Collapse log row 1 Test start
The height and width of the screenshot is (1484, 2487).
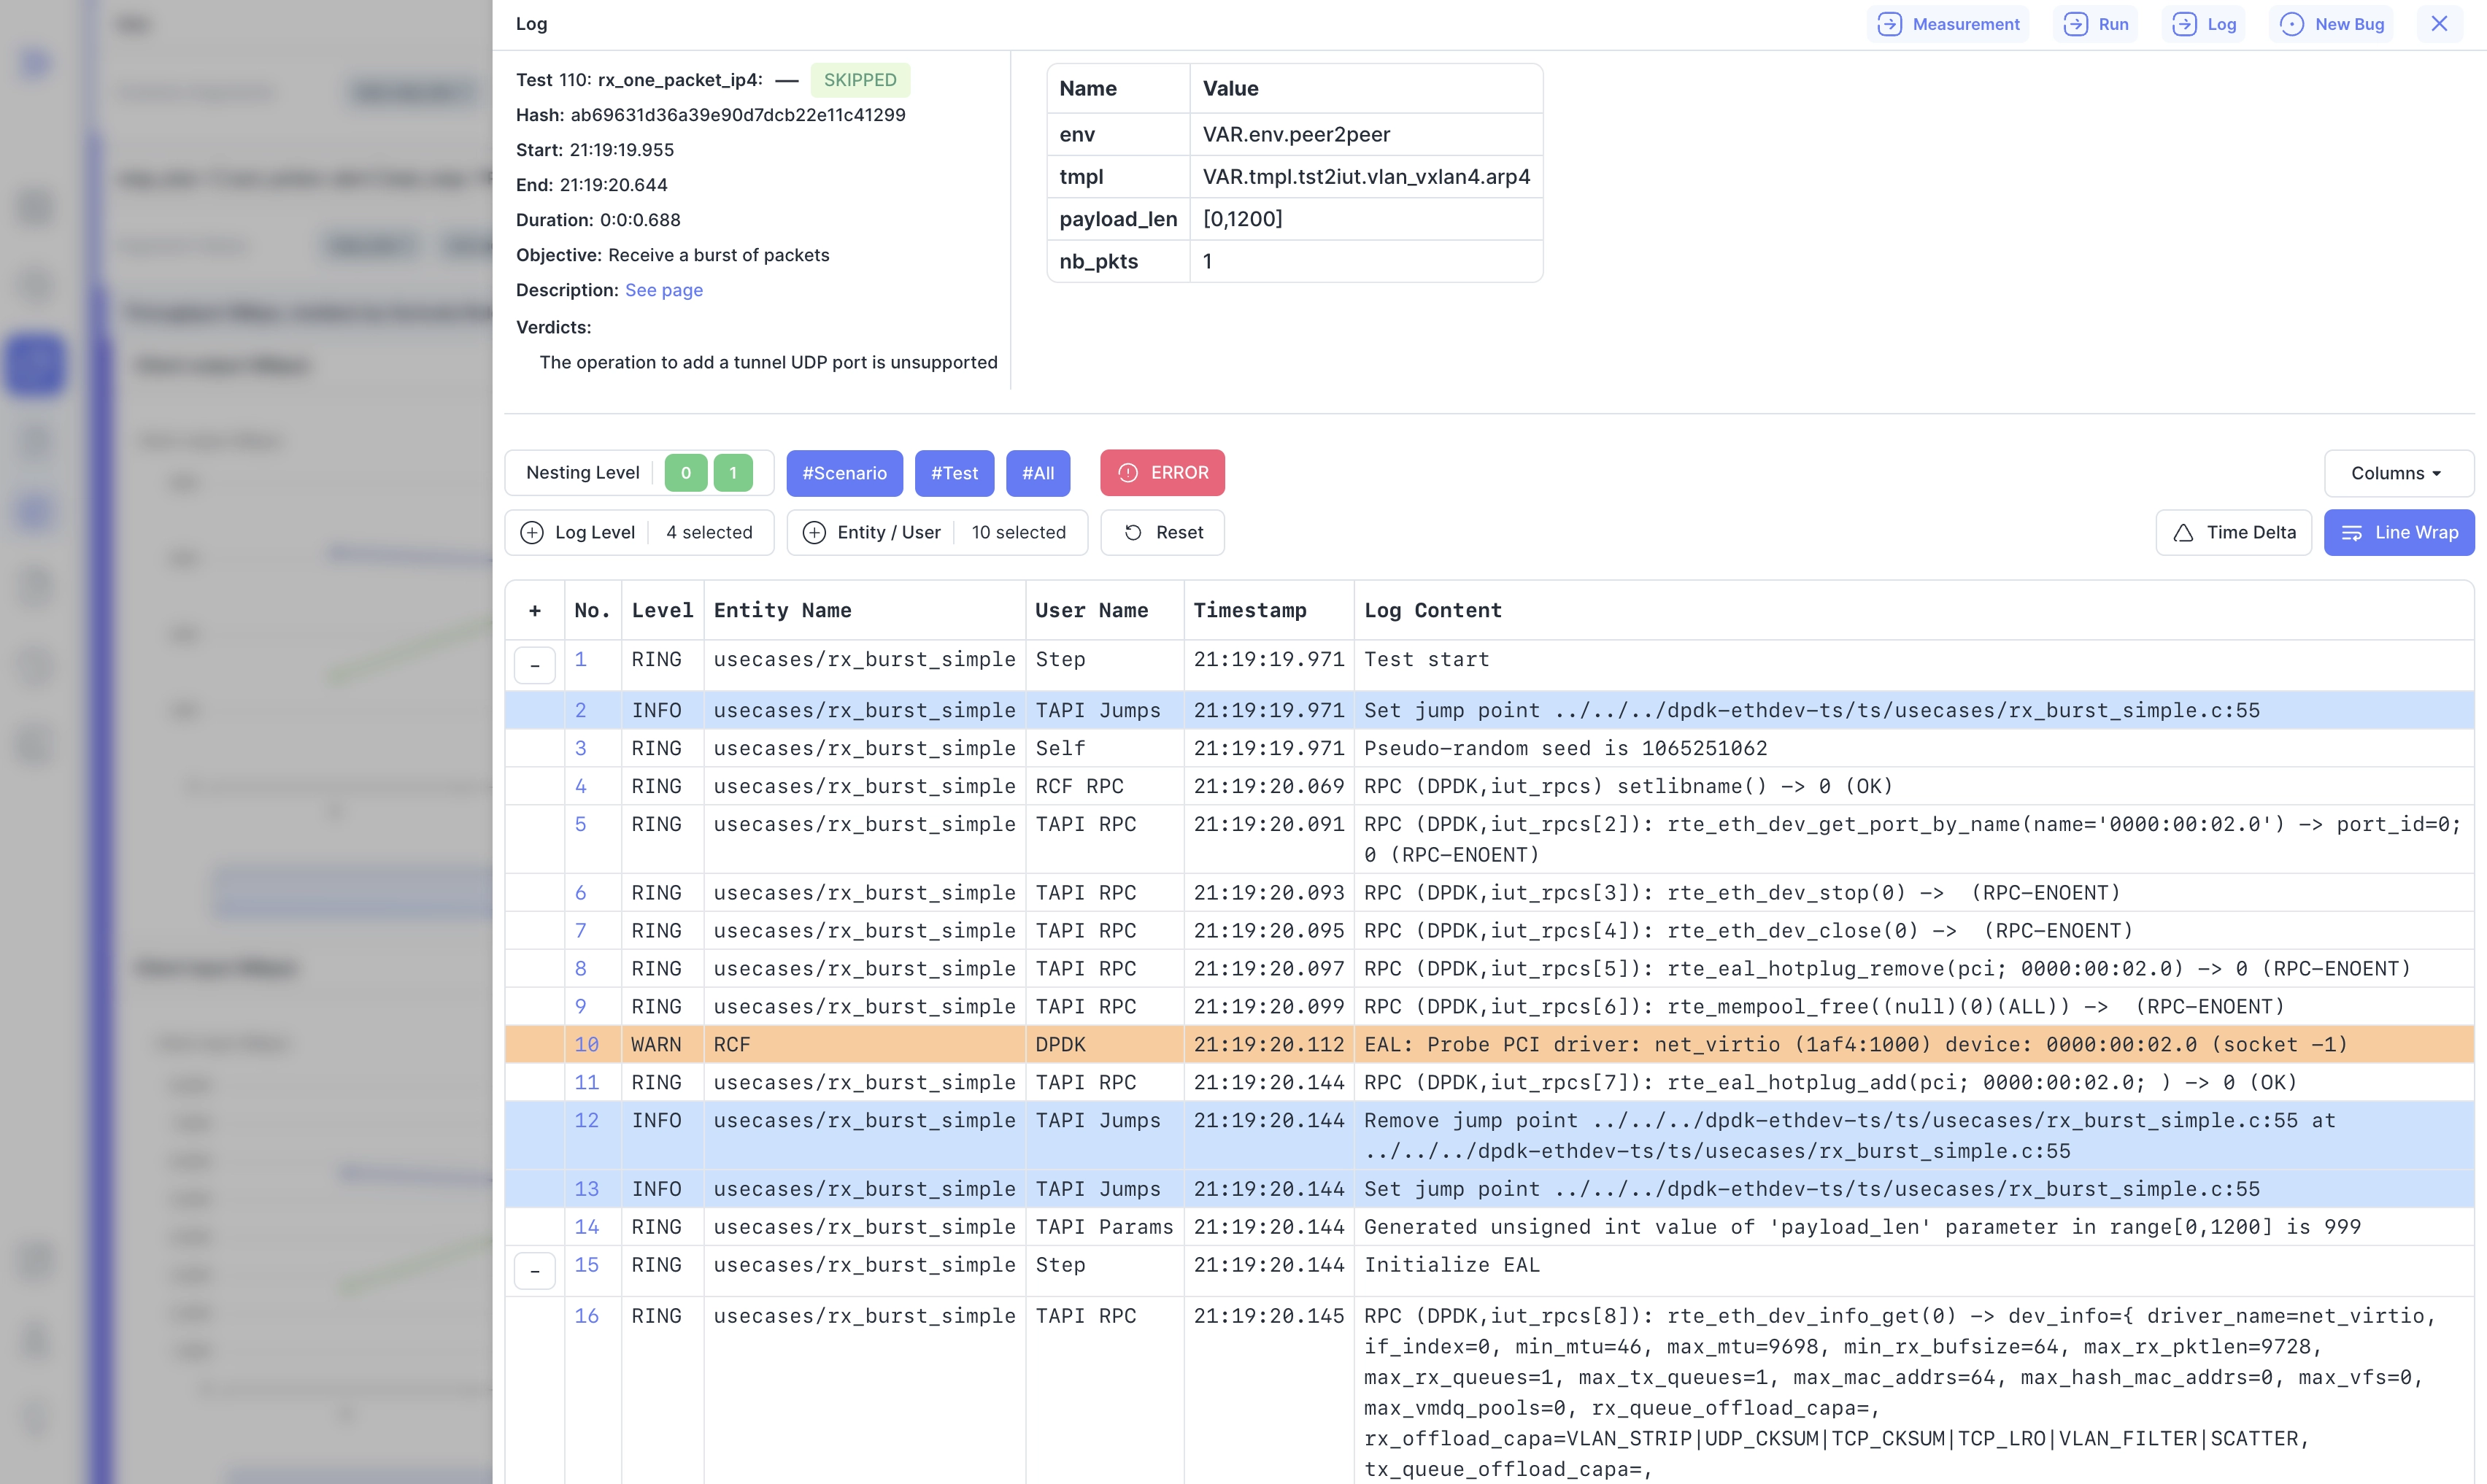tap(535, 665)
